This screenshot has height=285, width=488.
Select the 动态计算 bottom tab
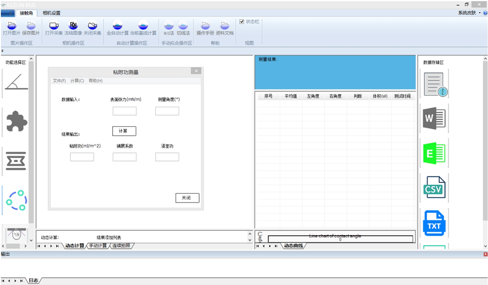[x=74, y=246]
